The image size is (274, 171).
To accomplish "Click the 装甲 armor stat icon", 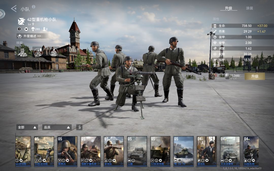I will pyautogui.click(x=215, y=37).
